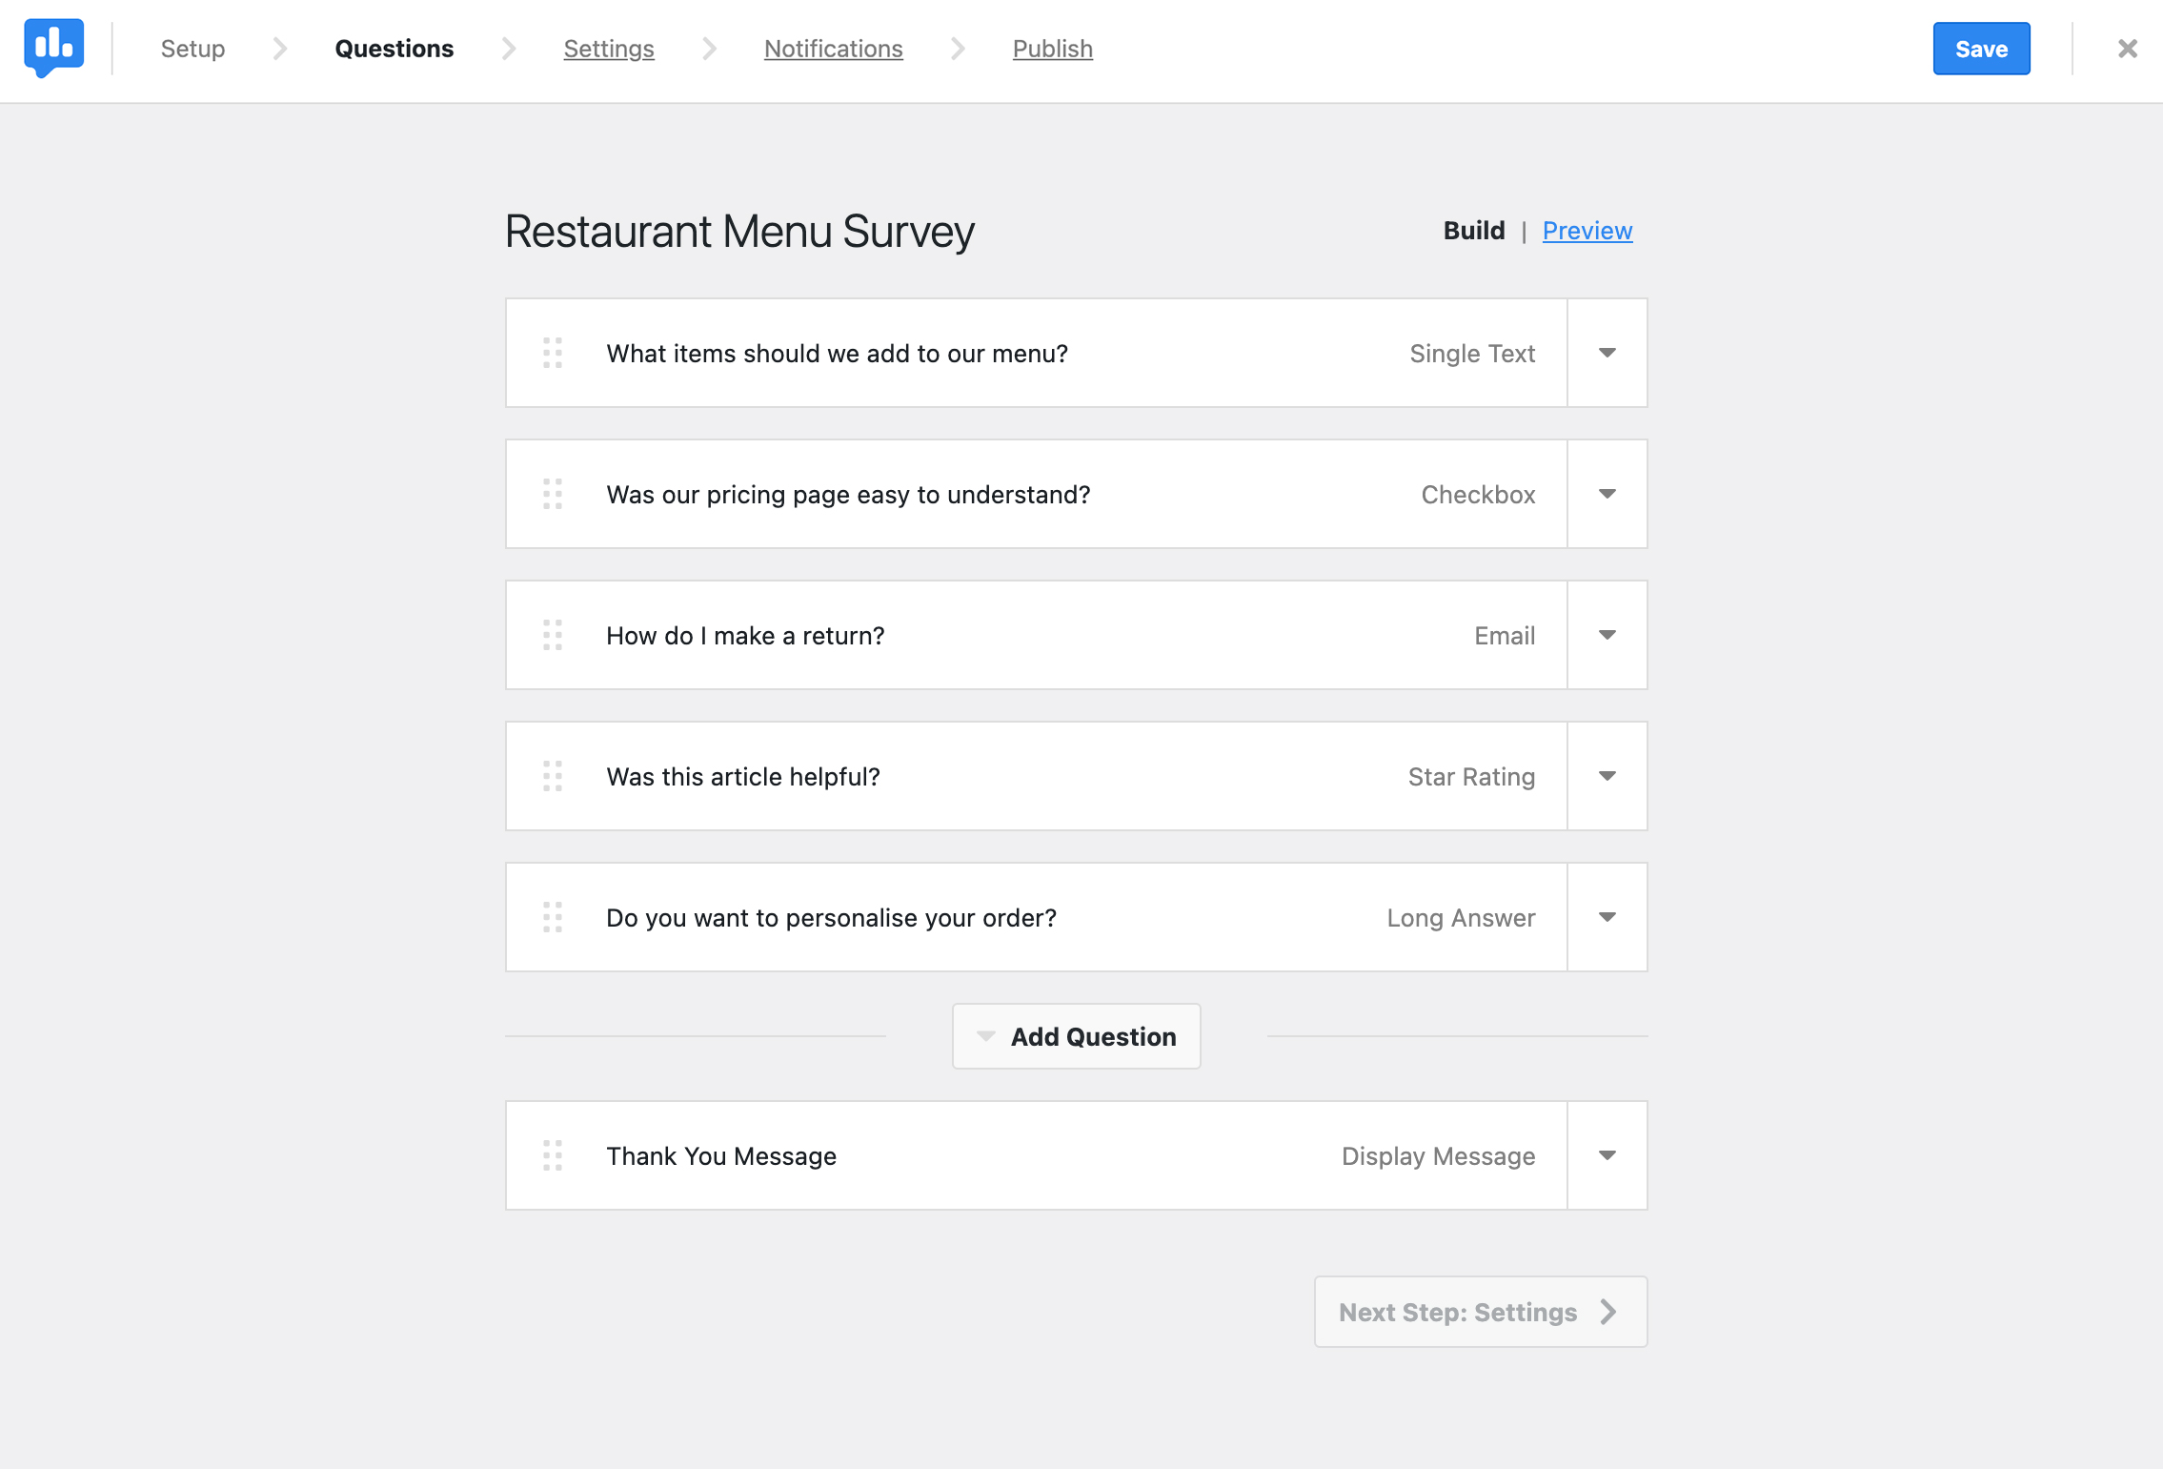
Task: Click the Add Question icon button
Action: [x=986, y=1034]
